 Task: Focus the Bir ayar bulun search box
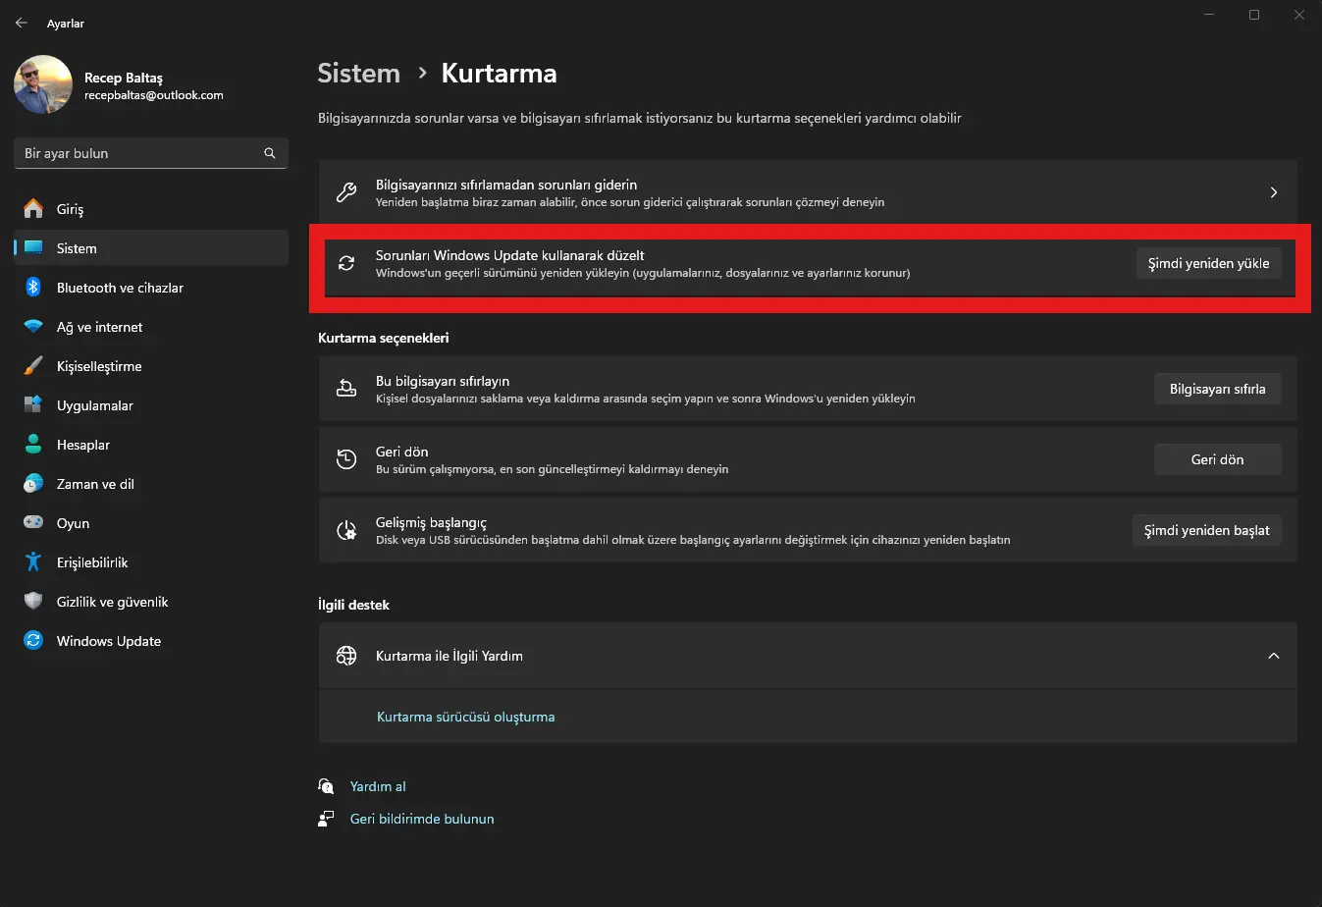[x=151, y=153]
